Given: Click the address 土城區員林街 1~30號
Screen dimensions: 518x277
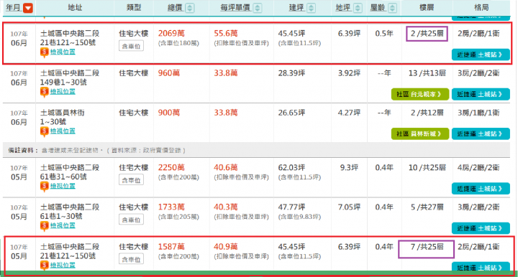Looking at the screenshot, I should (x=63, y=117).
